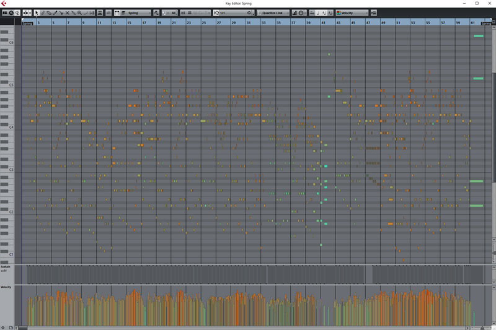
Task: Toggle Record NoteOff Velocity button
Action: [x=330, y=13]
